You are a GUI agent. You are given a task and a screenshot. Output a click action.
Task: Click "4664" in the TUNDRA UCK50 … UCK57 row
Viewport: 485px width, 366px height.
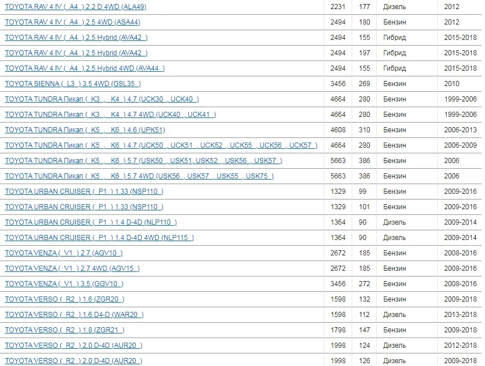(x=338, y=145)
